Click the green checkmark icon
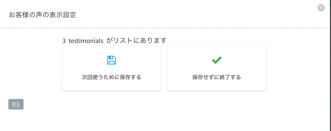 pyautogui.click(x=217, y=60)
